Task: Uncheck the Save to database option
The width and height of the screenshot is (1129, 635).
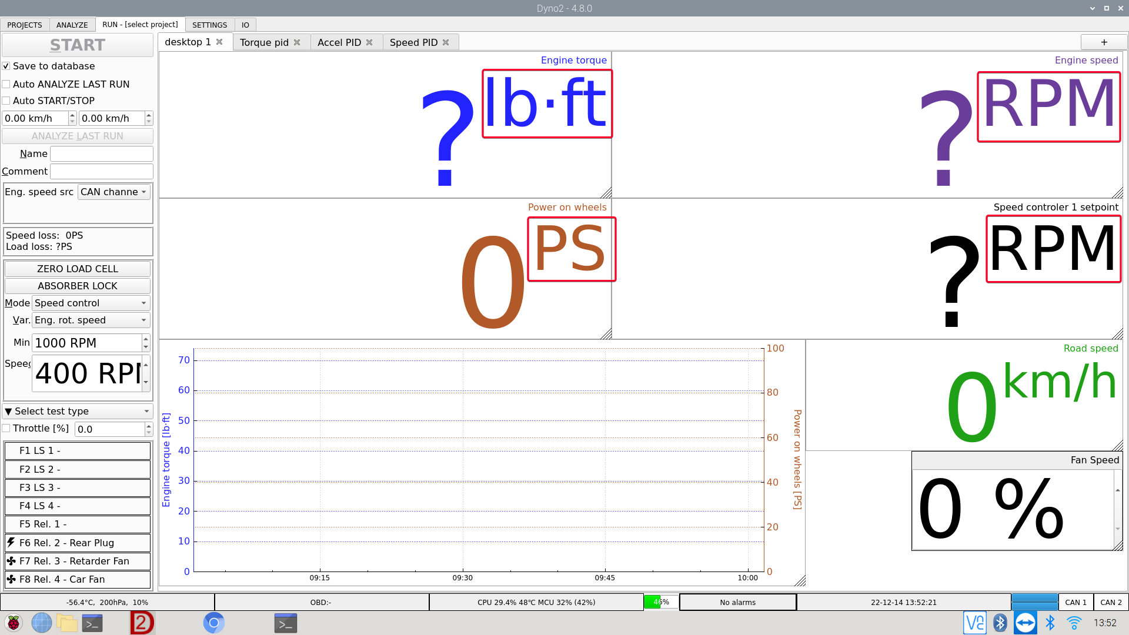Action: [6, 66]
